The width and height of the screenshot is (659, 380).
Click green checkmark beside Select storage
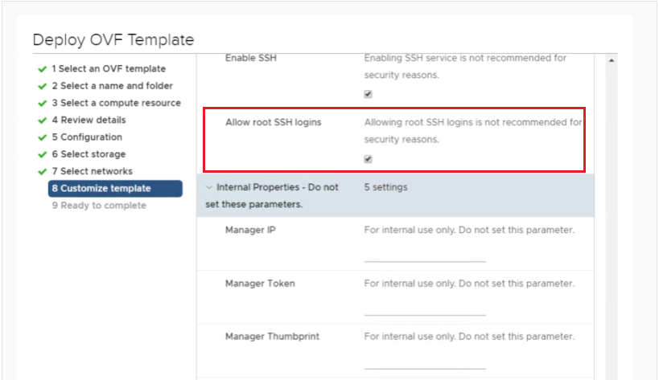[x=42, y=155]
